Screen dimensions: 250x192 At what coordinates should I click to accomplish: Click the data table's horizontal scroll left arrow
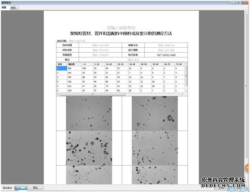(x=58, y=94)
